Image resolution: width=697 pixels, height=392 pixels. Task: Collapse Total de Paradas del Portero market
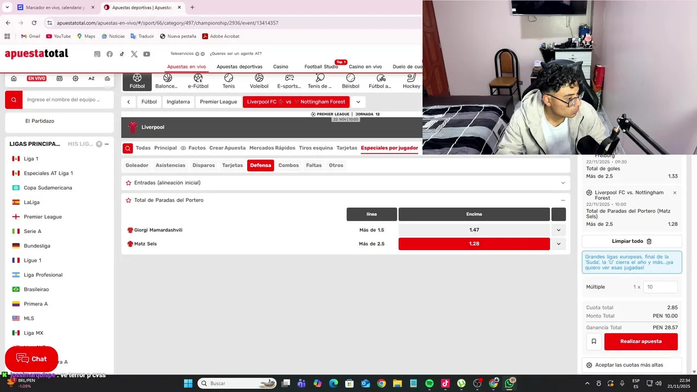pos(563,200)
